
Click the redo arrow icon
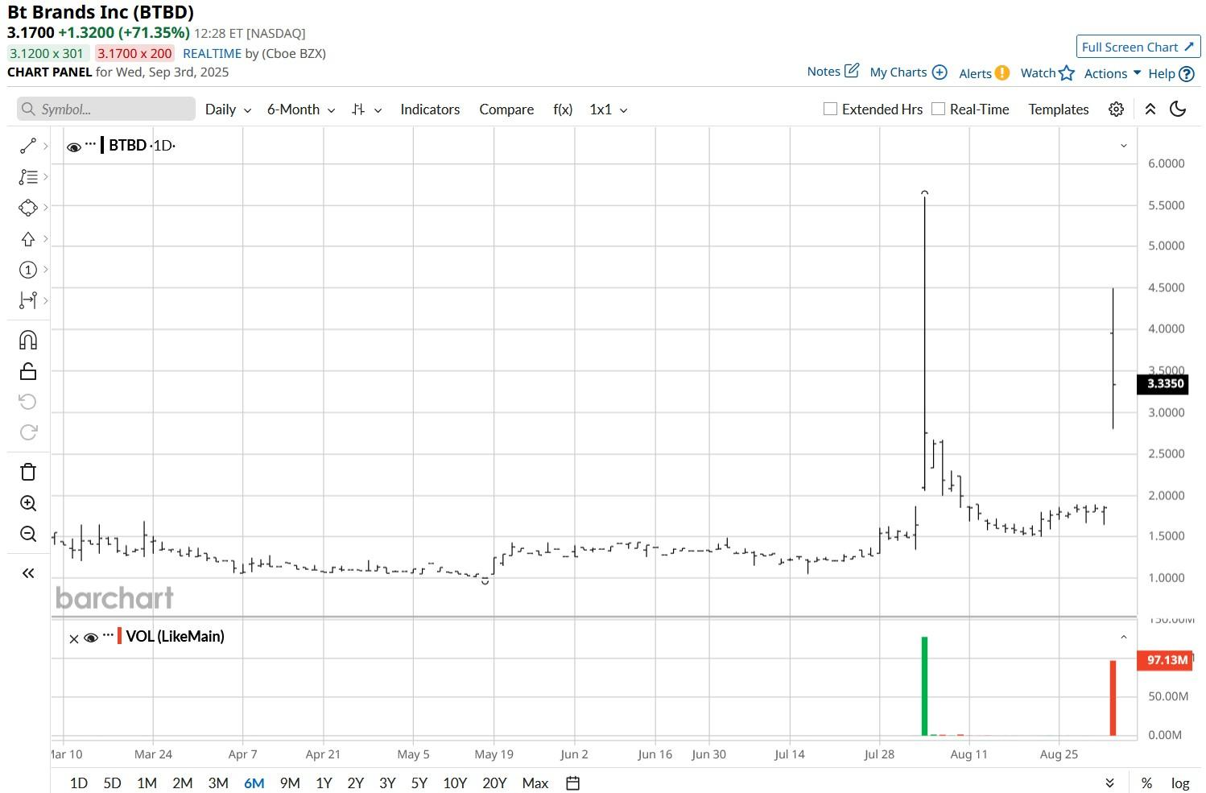(27, 432)
